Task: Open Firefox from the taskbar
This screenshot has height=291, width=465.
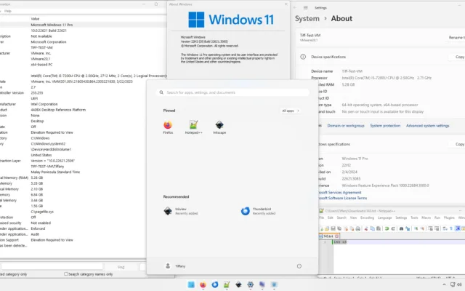Action: click(x=203, y=284)
